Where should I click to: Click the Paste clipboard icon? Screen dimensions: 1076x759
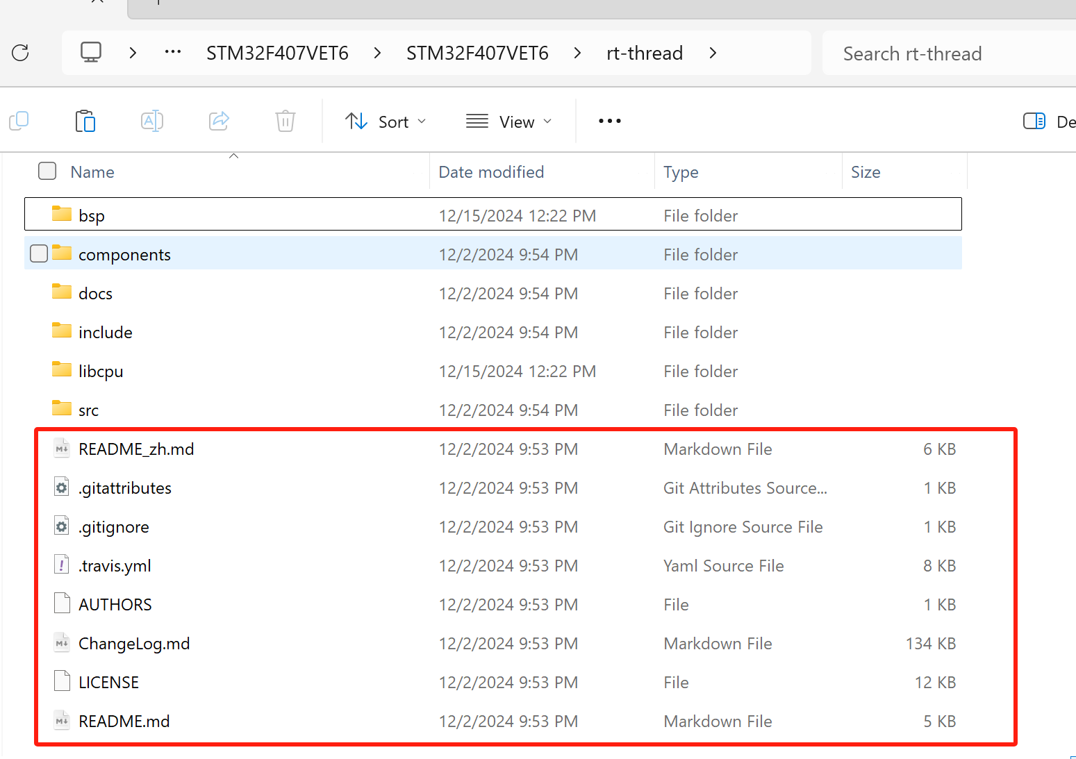(x=85, y=121)
